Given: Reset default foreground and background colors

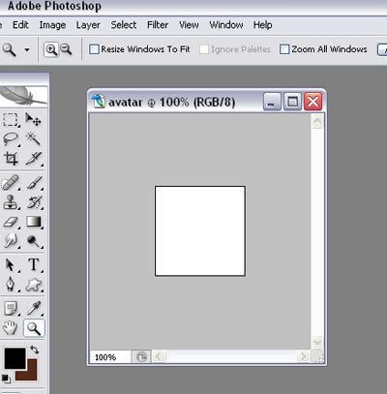Looking at the screenshot, I should tap(6, 379).
